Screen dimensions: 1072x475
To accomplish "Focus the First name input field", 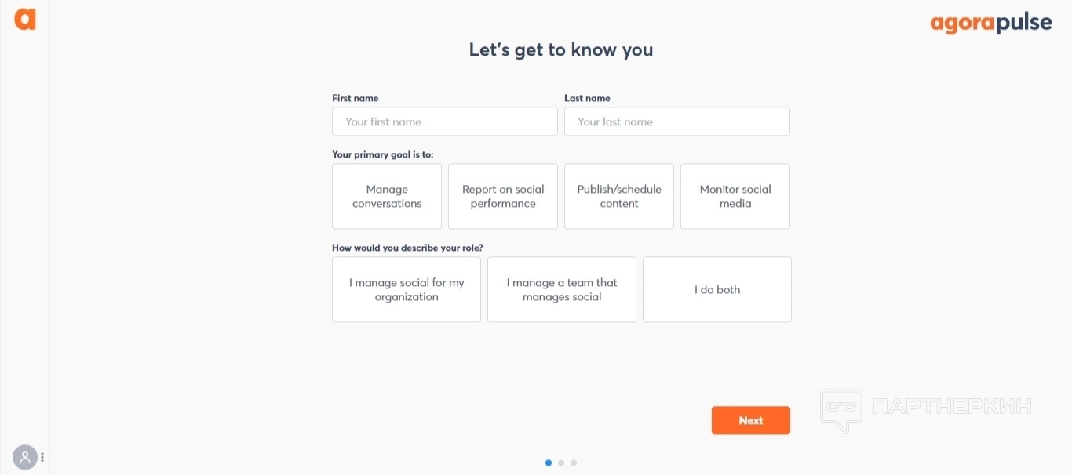I will 444,121.
